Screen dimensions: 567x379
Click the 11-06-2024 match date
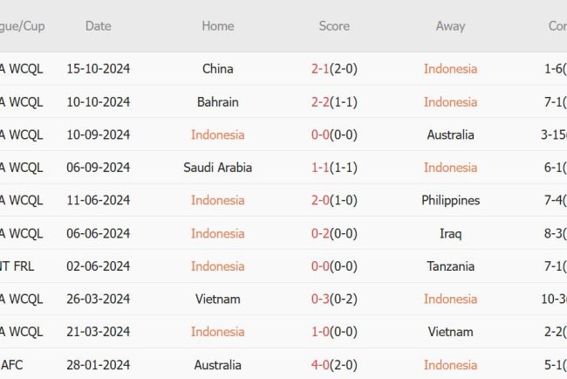[98, 201]
